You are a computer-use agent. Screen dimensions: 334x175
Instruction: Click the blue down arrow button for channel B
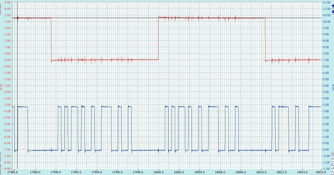(x=333, y=11)
